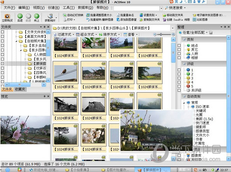Image resolution: width=231 pixels, height=172 pixels.
Task: Open the 数据库(D) menu
Action: point(86,8)
